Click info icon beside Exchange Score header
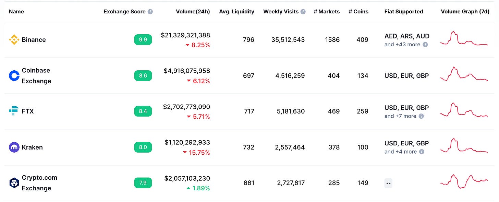Viewport: 499px width, 202px height. (x=150, y=12)
